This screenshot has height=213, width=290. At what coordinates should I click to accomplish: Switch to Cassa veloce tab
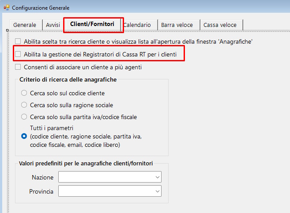pos(220,25)
